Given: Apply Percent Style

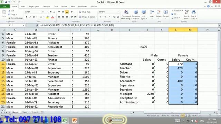Looking at the screenshot, I should [x=105, y=17].
